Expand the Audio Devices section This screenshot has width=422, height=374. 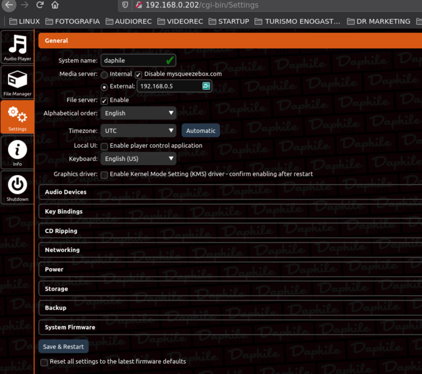coord(65,192)
